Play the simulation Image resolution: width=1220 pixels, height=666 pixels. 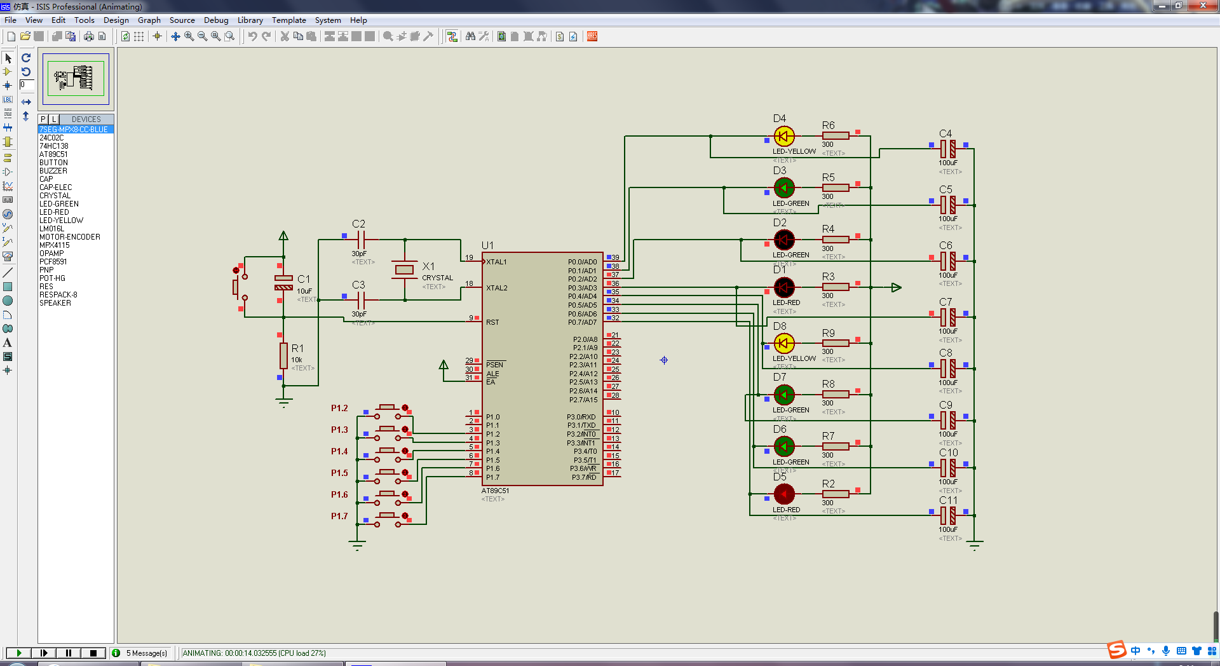pos(18,653)
